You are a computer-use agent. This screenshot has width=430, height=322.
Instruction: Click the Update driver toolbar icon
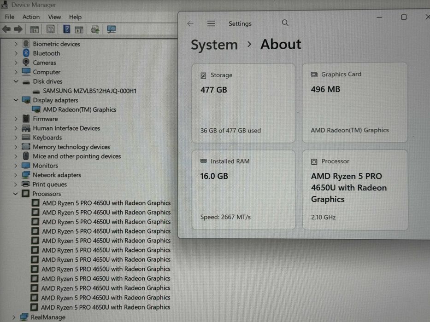pos(95,29)
